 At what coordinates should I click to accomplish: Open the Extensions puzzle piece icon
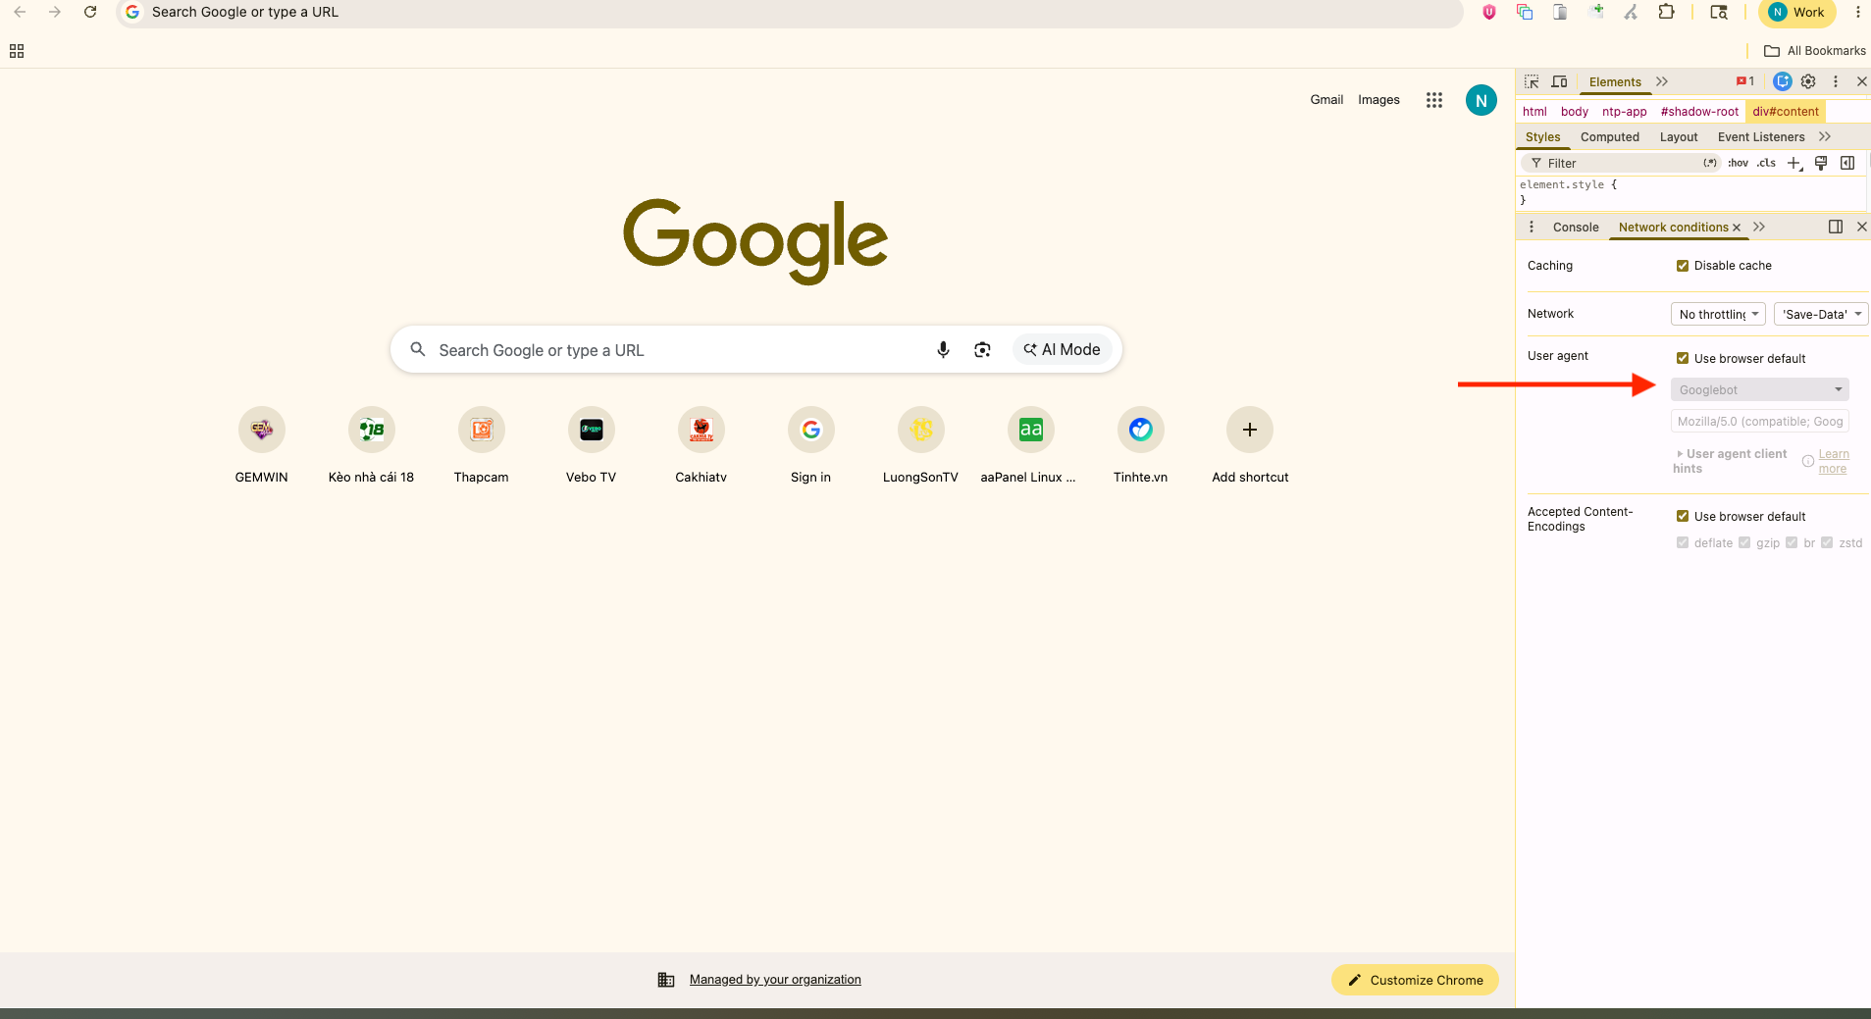pos(1666,12)
